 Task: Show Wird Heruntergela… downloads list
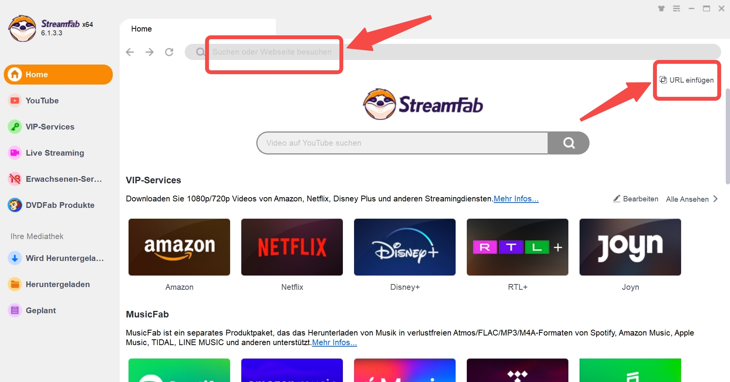coord(58,258)
